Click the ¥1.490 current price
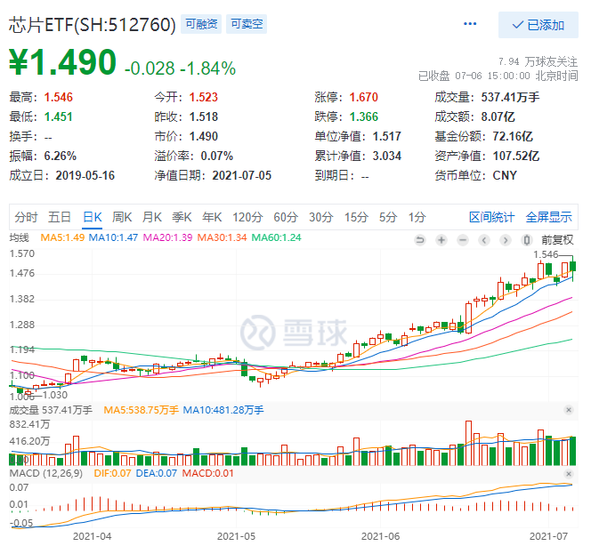Viewport: 591px width, 546px height. (x=62, y=62)
